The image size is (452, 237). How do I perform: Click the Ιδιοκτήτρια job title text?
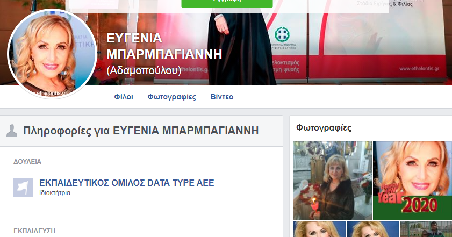pyautogui.click(x=55, y=193)
